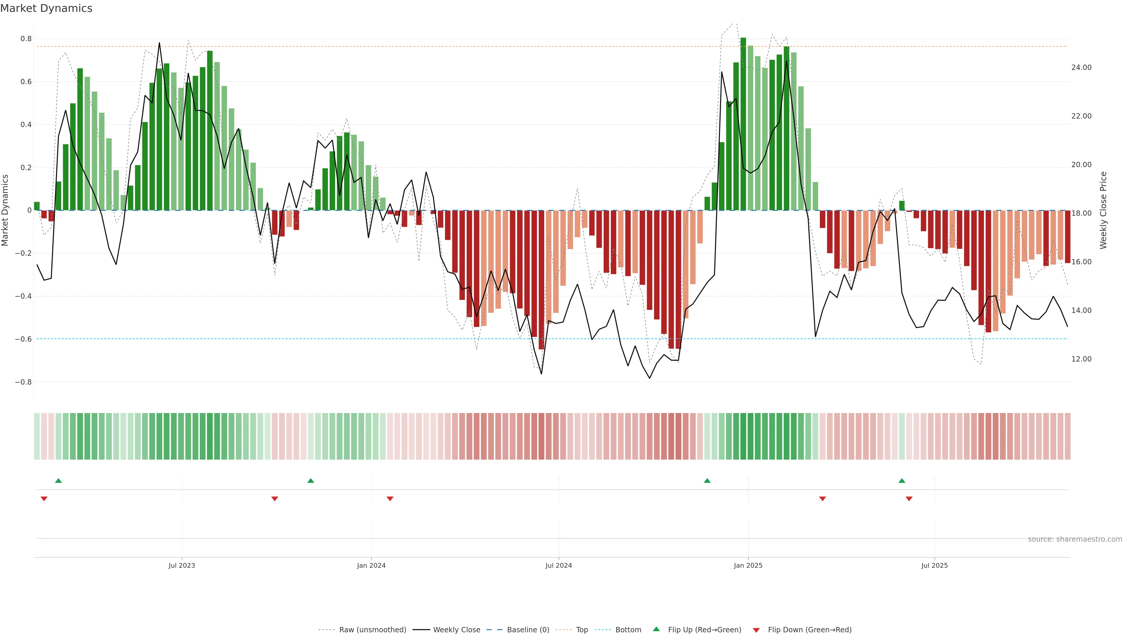Click the Jul 2024 x-axis label
1137x640 pixels.
pos(558,565)
